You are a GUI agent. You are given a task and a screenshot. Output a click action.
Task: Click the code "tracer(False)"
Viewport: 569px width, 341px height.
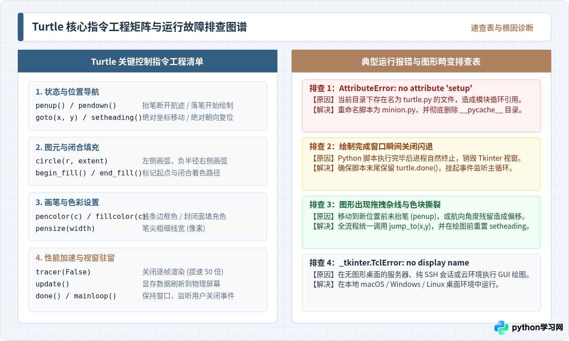tap(63, 272)
